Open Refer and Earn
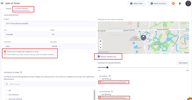Viewport: 192px width, 100px height. click(158, 4)
